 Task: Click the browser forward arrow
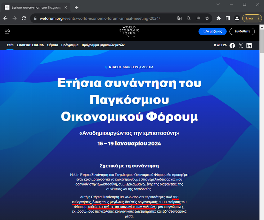(15, 18)
